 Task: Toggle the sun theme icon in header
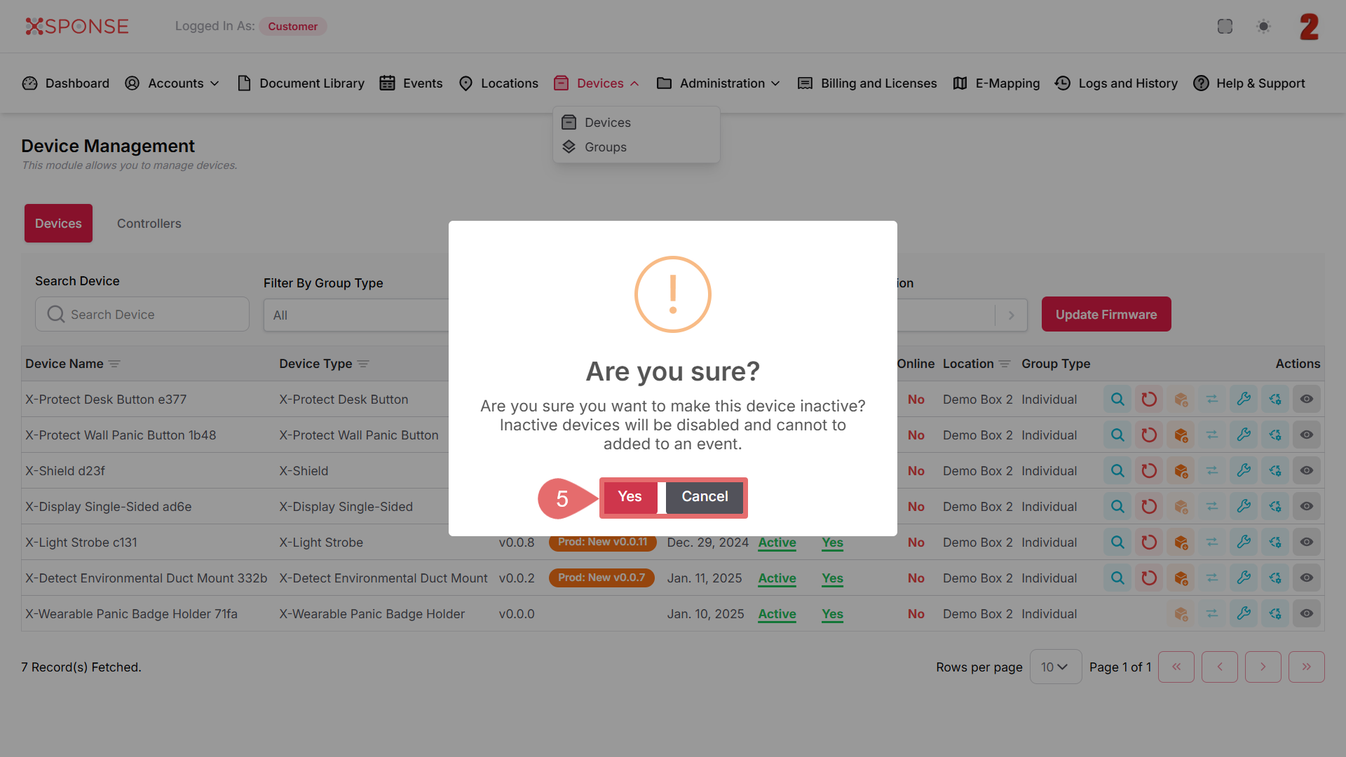click(x=1263, y=27)
